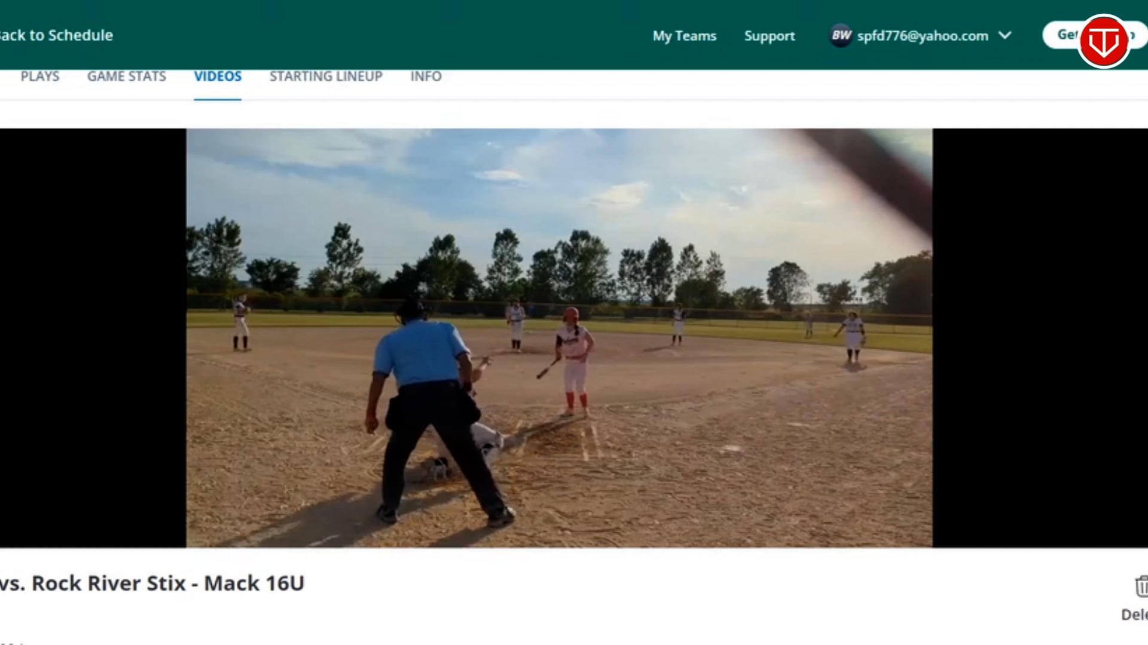Open My Teams in the header
This screenshot has width=1148, height=645.
(x=684, y=36)
